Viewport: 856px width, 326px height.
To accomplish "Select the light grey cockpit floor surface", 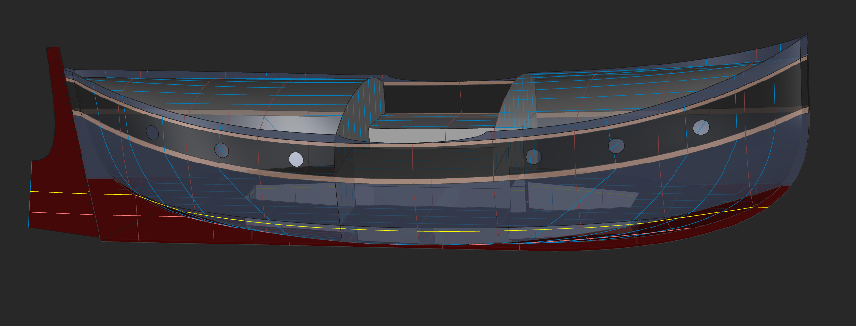I will pos(425,135).
